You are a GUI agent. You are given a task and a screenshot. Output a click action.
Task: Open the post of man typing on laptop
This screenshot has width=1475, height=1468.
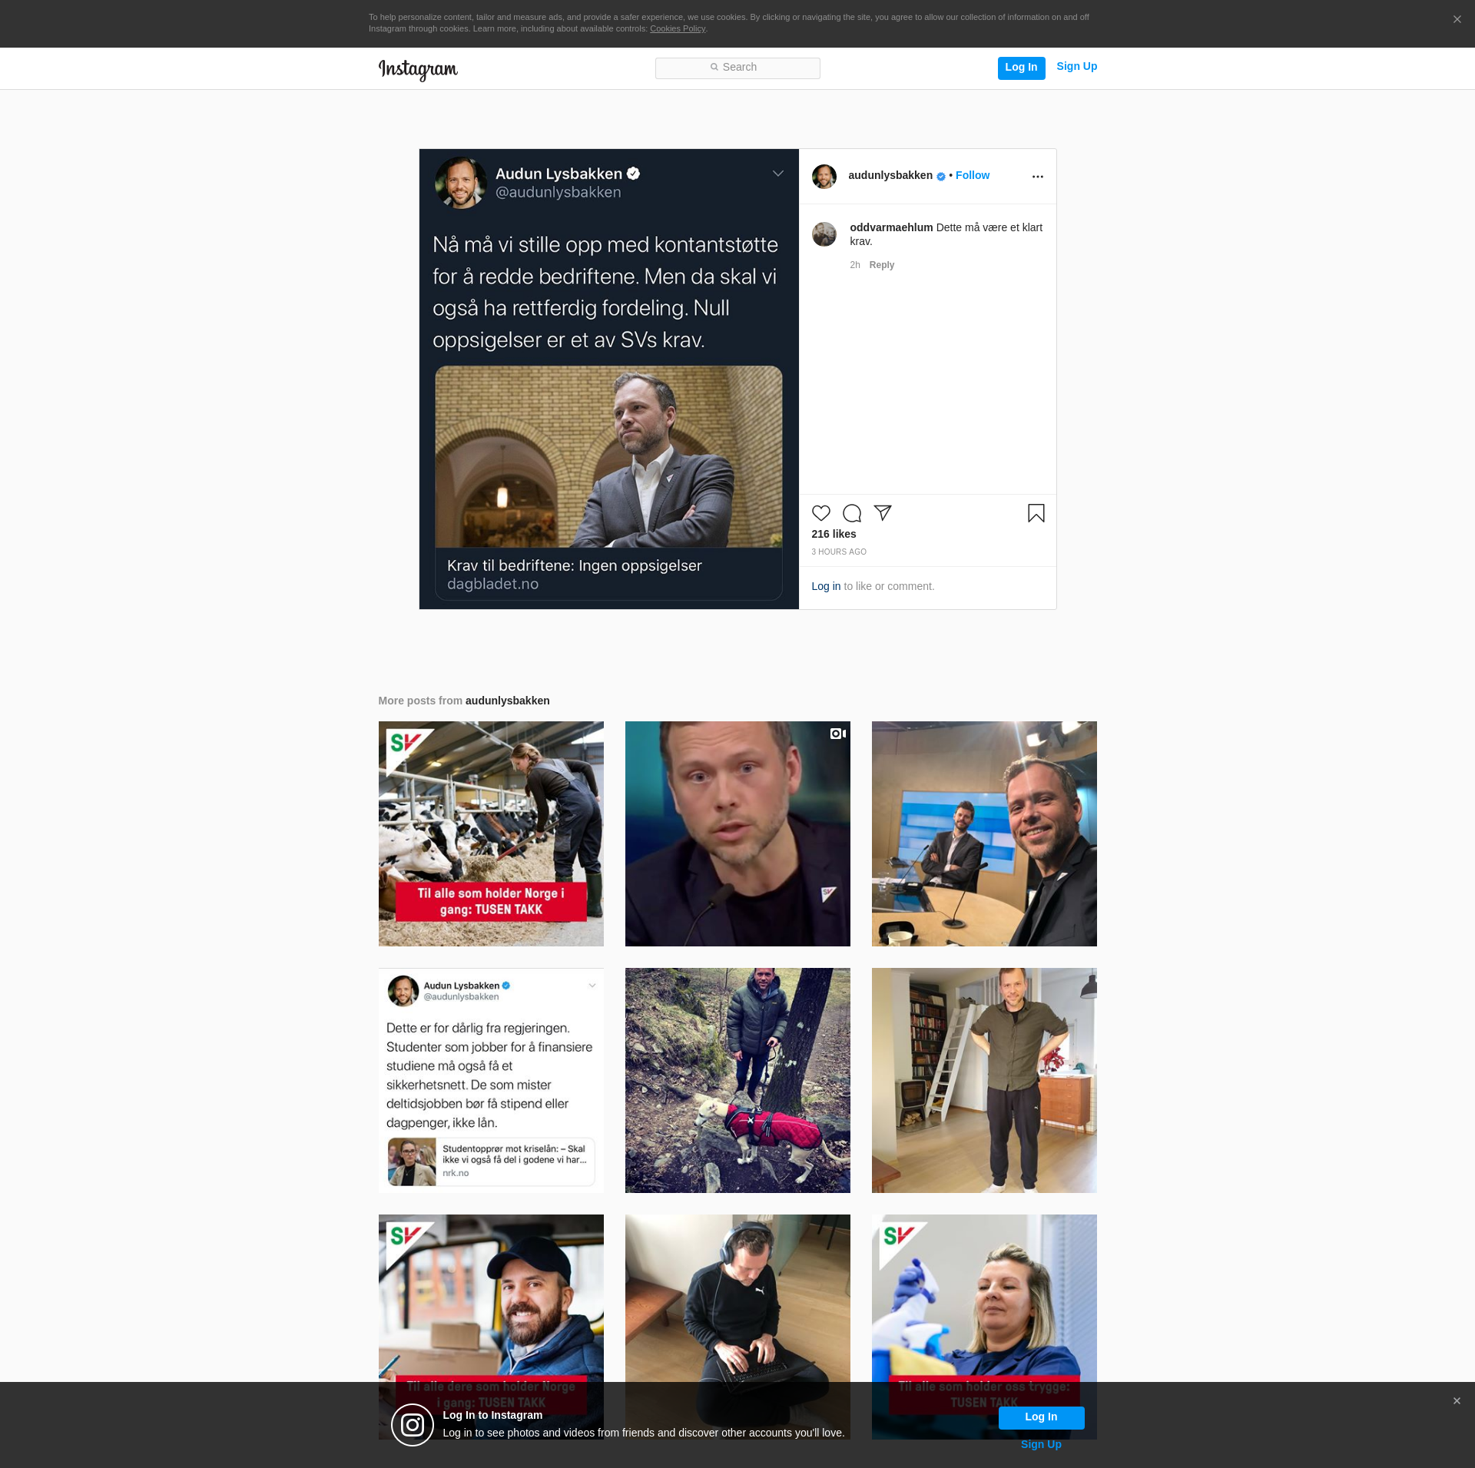coord(737,1298)
